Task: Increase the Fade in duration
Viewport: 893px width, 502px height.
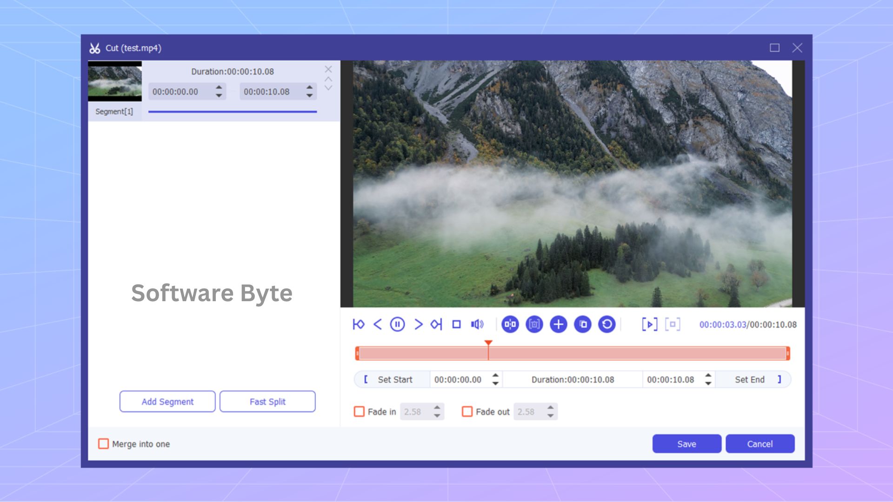Action: point(437,408)
